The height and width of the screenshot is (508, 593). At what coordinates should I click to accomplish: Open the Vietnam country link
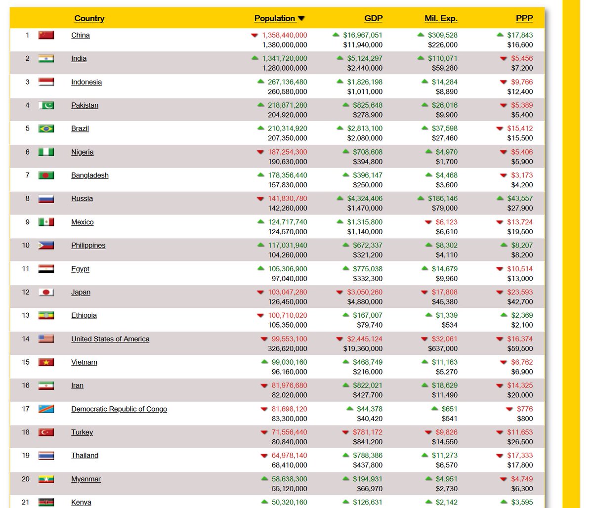click(84, 362)
